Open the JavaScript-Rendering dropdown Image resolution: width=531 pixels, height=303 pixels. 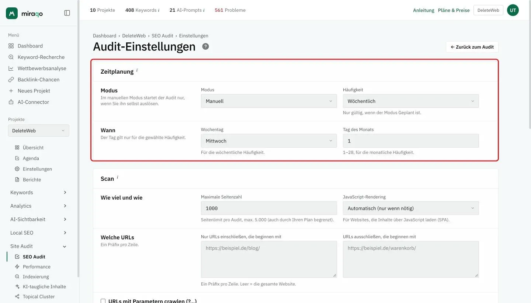click(411, 208)
